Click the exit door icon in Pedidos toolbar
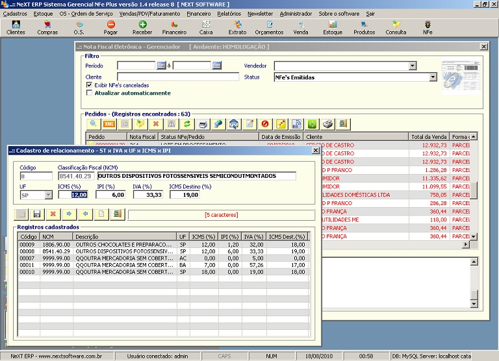 (x=343, y=124)
